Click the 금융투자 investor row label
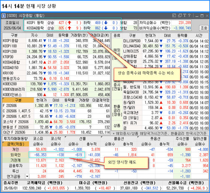This screenshot has width=210, height=193. (16, 166)
